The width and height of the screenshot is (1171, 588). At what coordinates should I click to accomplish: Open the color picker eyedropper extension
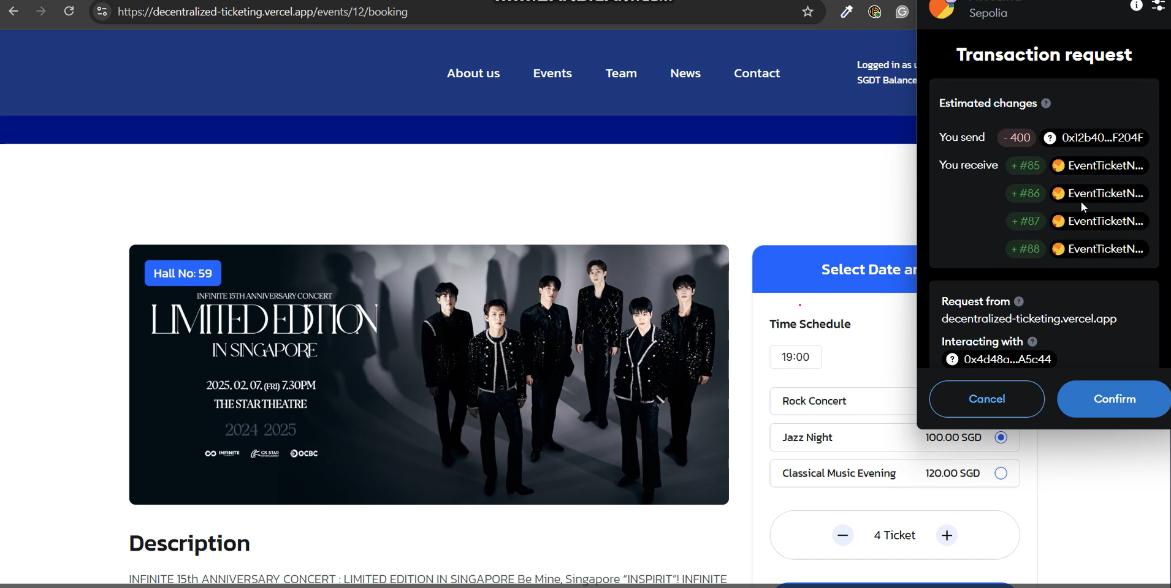coord(847,12)
